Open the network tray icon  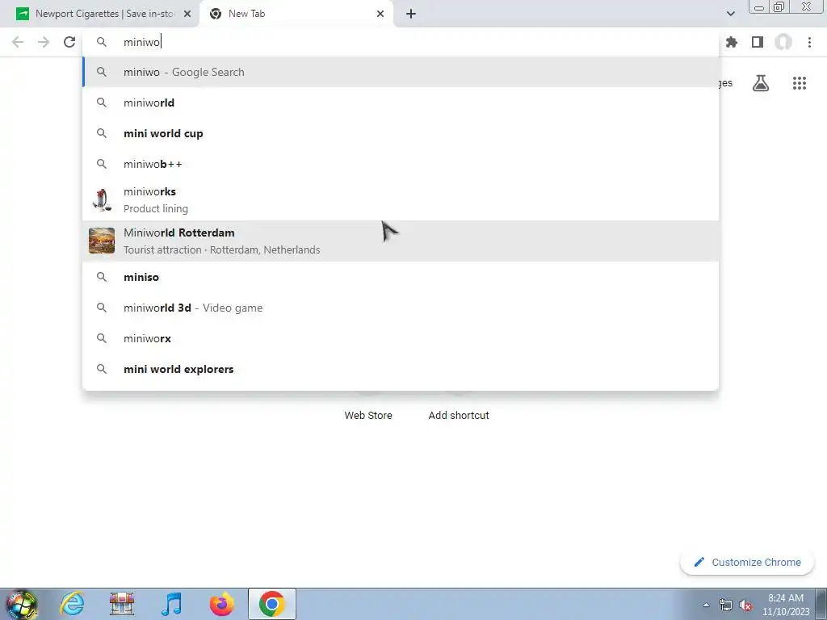pos(726,605)
